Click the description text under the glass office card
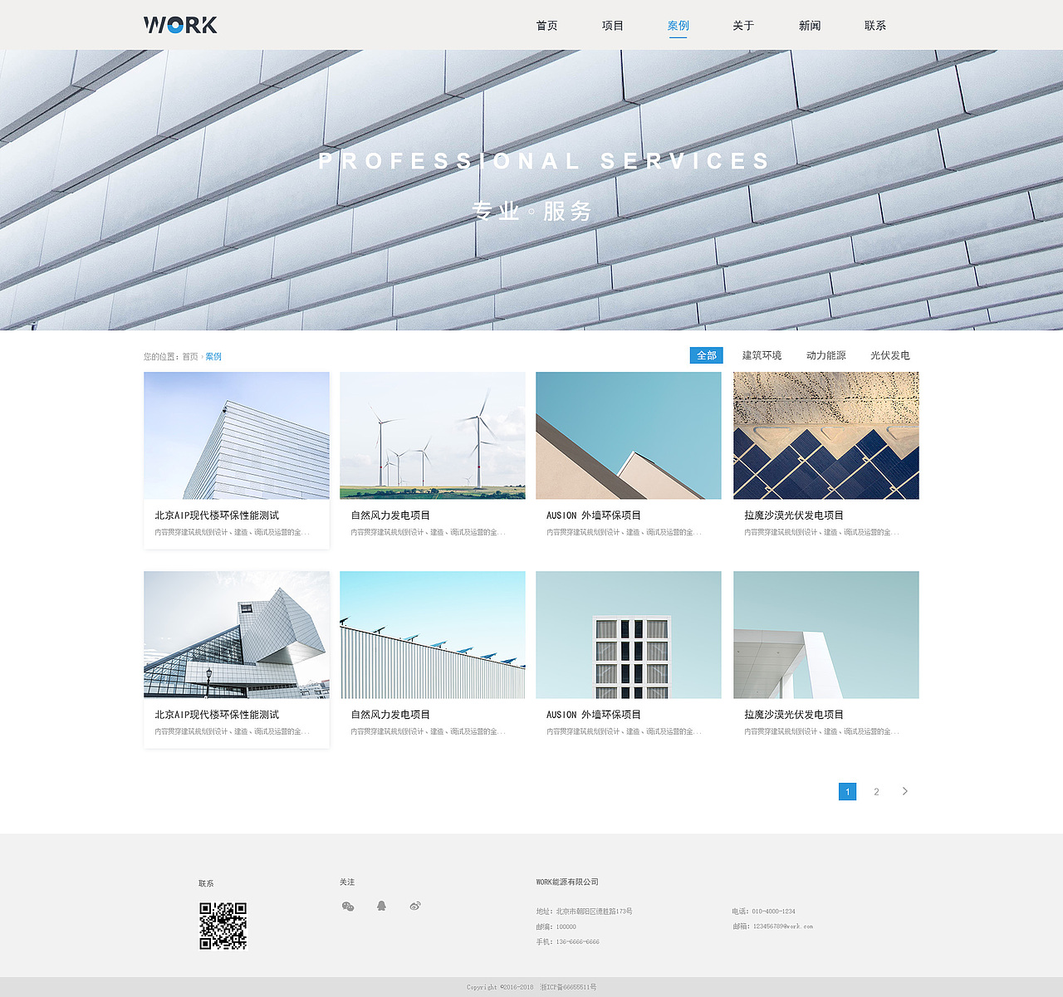The image size is (1063, 997). click(x=232, y=532)
